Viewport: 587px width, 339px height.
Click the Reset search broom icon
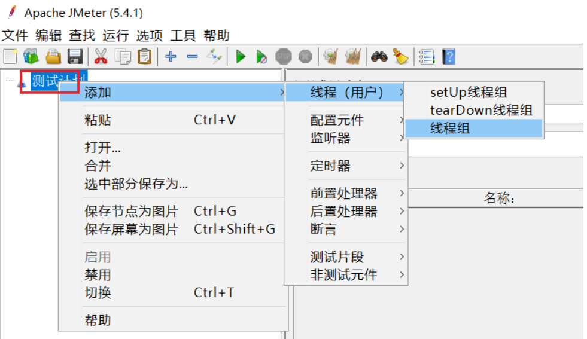[x=400, y=57]
